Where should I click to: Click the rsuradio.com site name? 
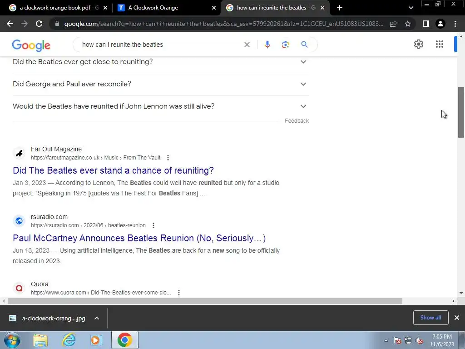49,217
